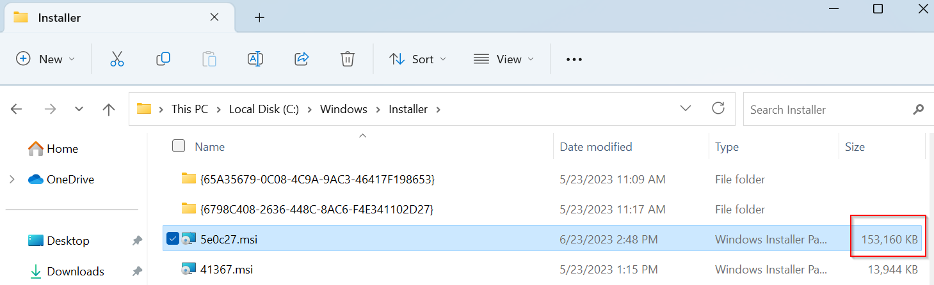Tick the select-all checkbox beside Name
934x285 pixels.
179,146
